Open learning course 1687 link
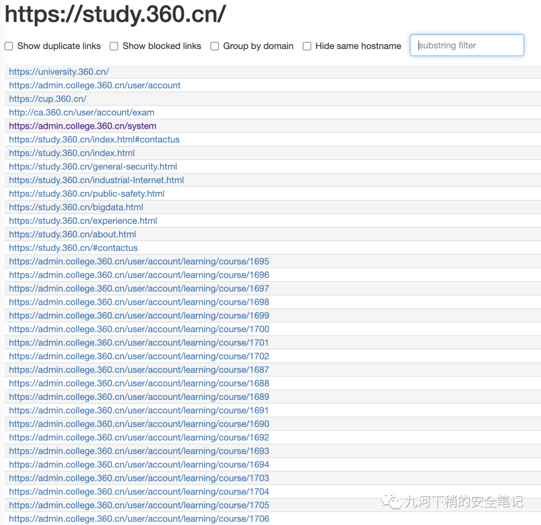Viewport: 541px width, 525px height. pos(139,369)
